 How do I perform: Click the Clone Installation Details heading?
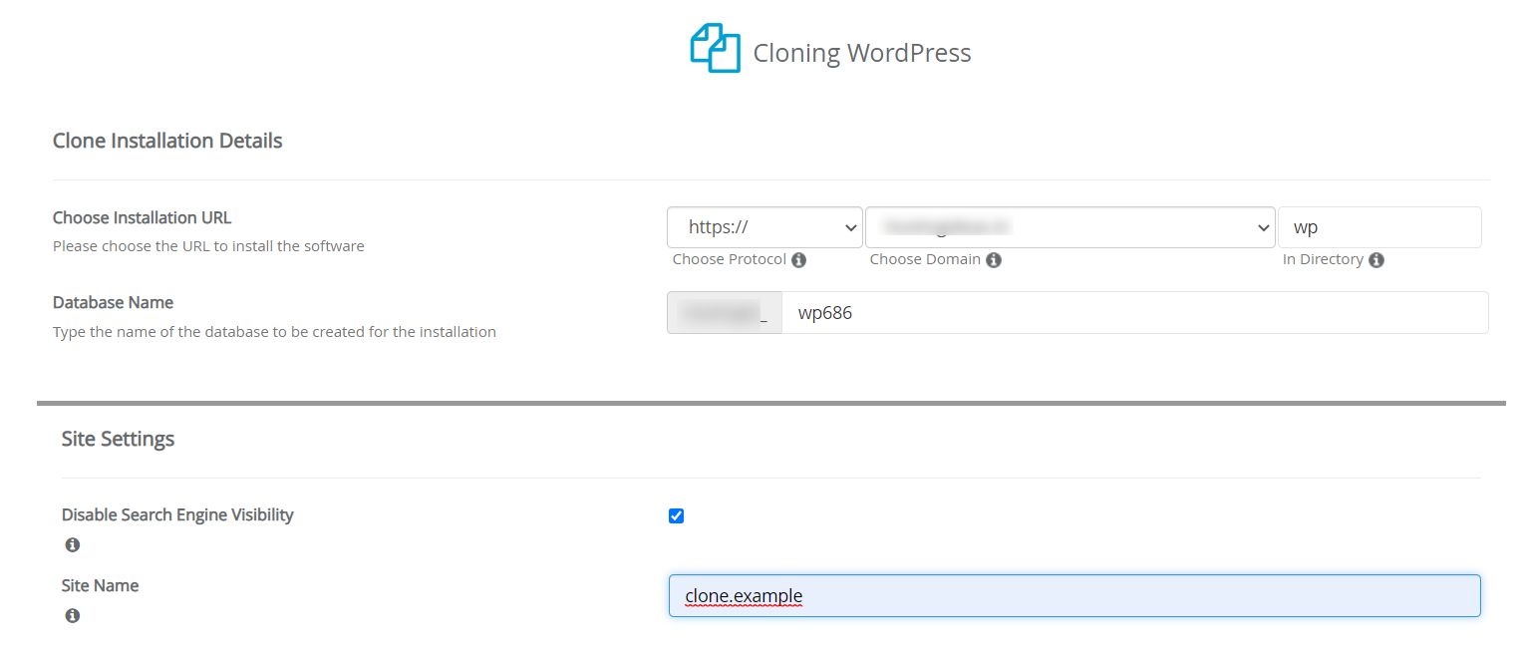(x=167, y=141)
